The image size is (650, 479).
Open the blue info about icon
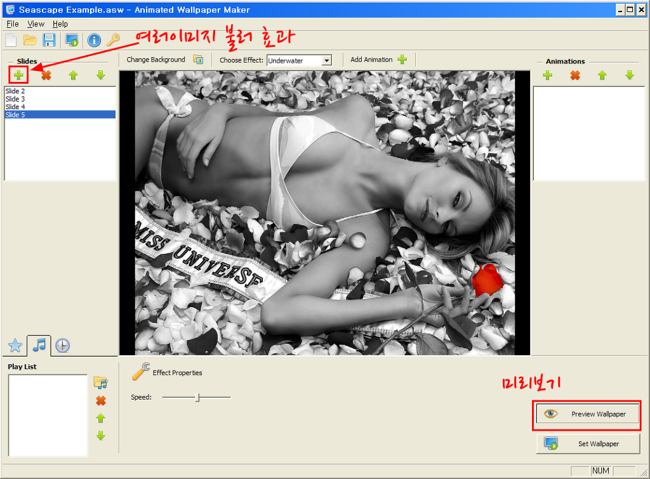tap(94, 40)
